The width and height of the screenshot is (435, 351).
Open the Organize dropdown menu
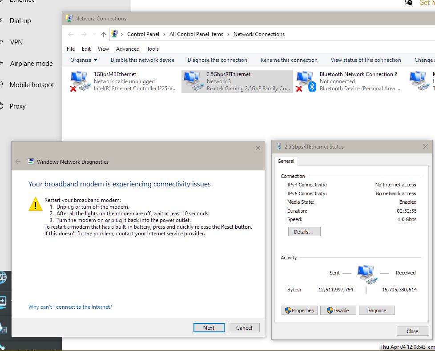tap(84, 60)
